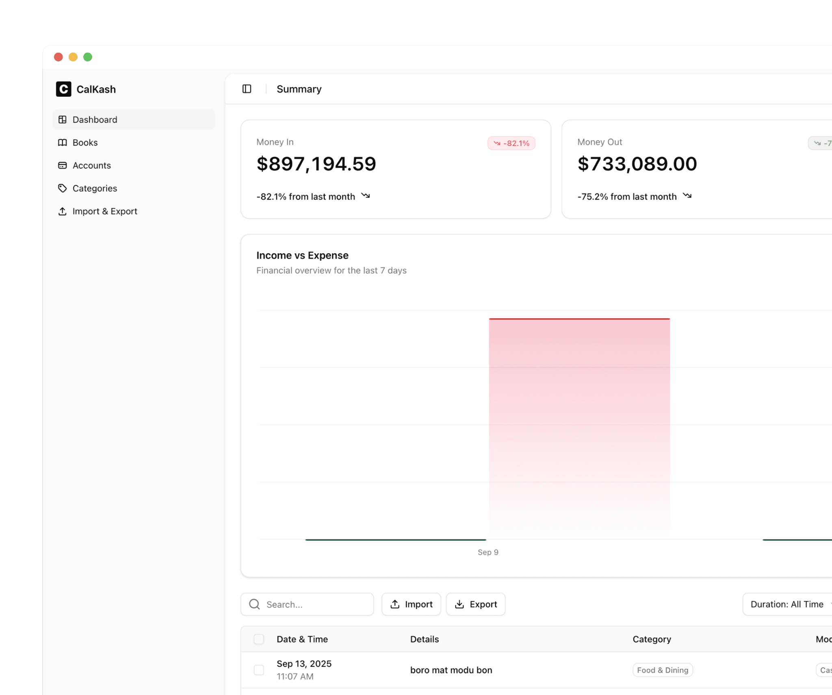Navigate to Categories
The width and height of the screenshot is (832, 695).
click(x=134, y=188)
